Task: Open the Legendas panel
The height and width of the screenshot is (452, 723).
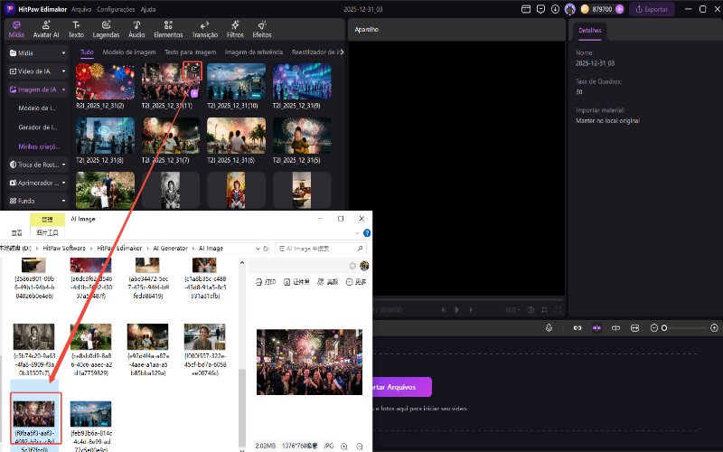Action: [106, 29]
